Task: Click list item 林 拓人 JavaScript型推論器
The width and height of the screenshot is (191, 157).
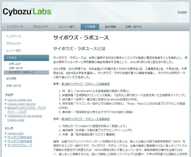Action: pyautogui.click(x=94, y=91)
